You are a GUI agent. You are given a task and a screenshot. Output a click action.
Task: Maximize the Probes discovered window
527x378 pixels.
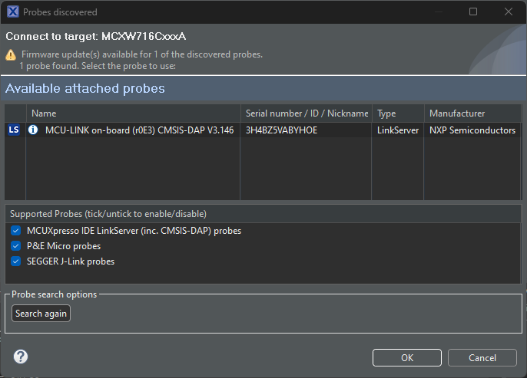(x=473, y=12)
